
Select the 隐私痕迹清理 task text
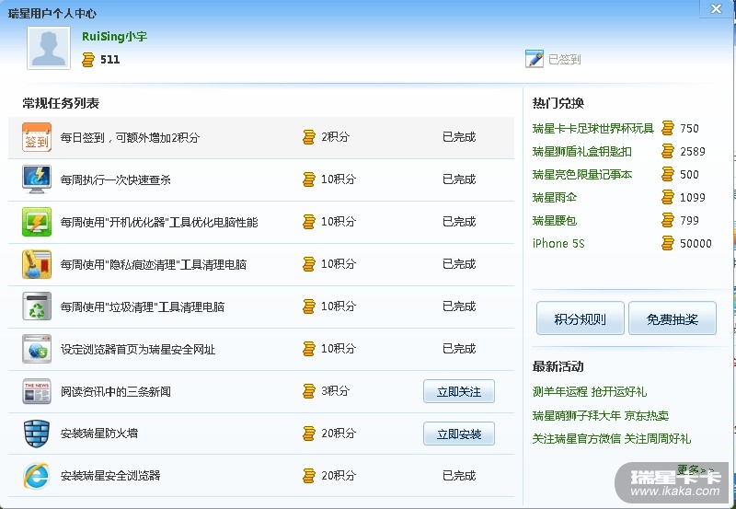click(154, 264)
